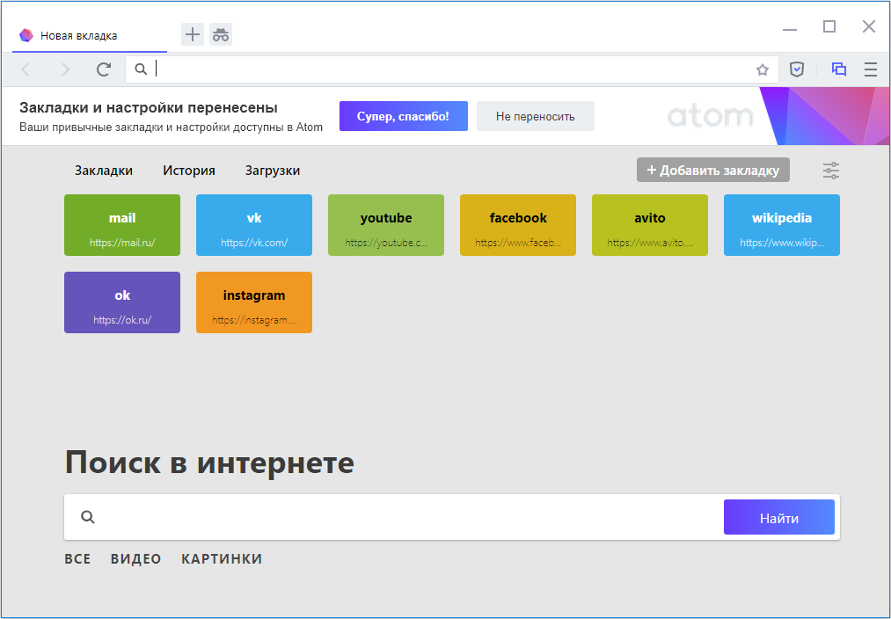Go back with the left arrow

[x=26, y=69]
